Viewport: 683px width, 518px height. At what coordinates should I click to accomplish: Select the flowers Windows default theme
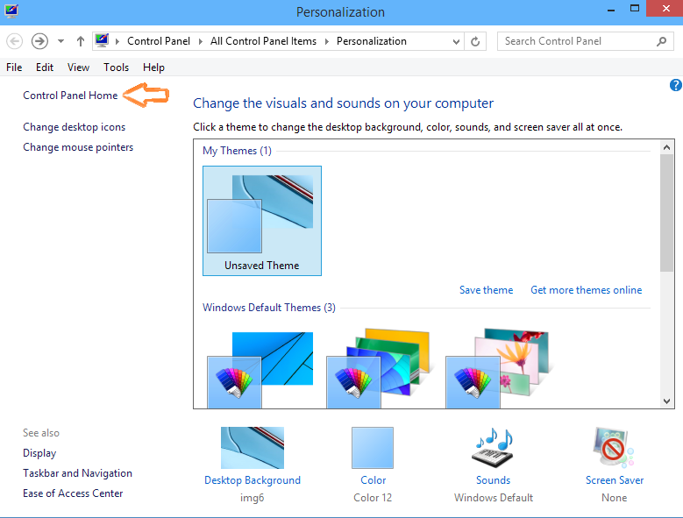pyautogui.click(x=499, y=369)
